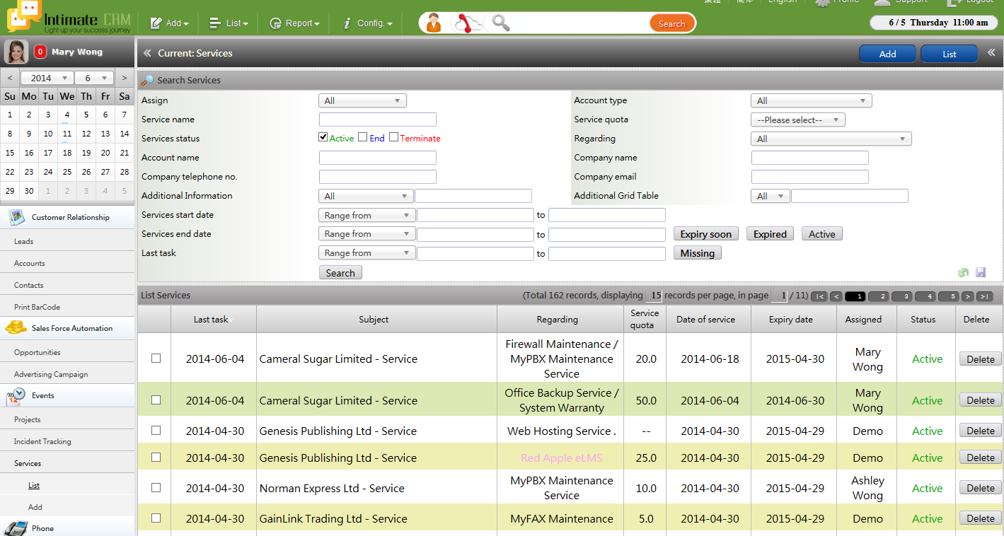Open the Assign dropdown
The height and width of the screenshot is (536, 1004).
(363, 100)
